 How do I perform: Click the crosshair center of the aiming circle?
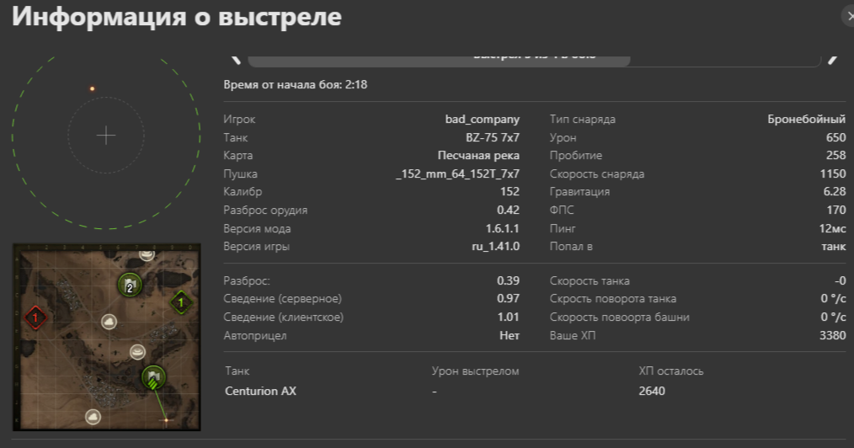point(106,135)
